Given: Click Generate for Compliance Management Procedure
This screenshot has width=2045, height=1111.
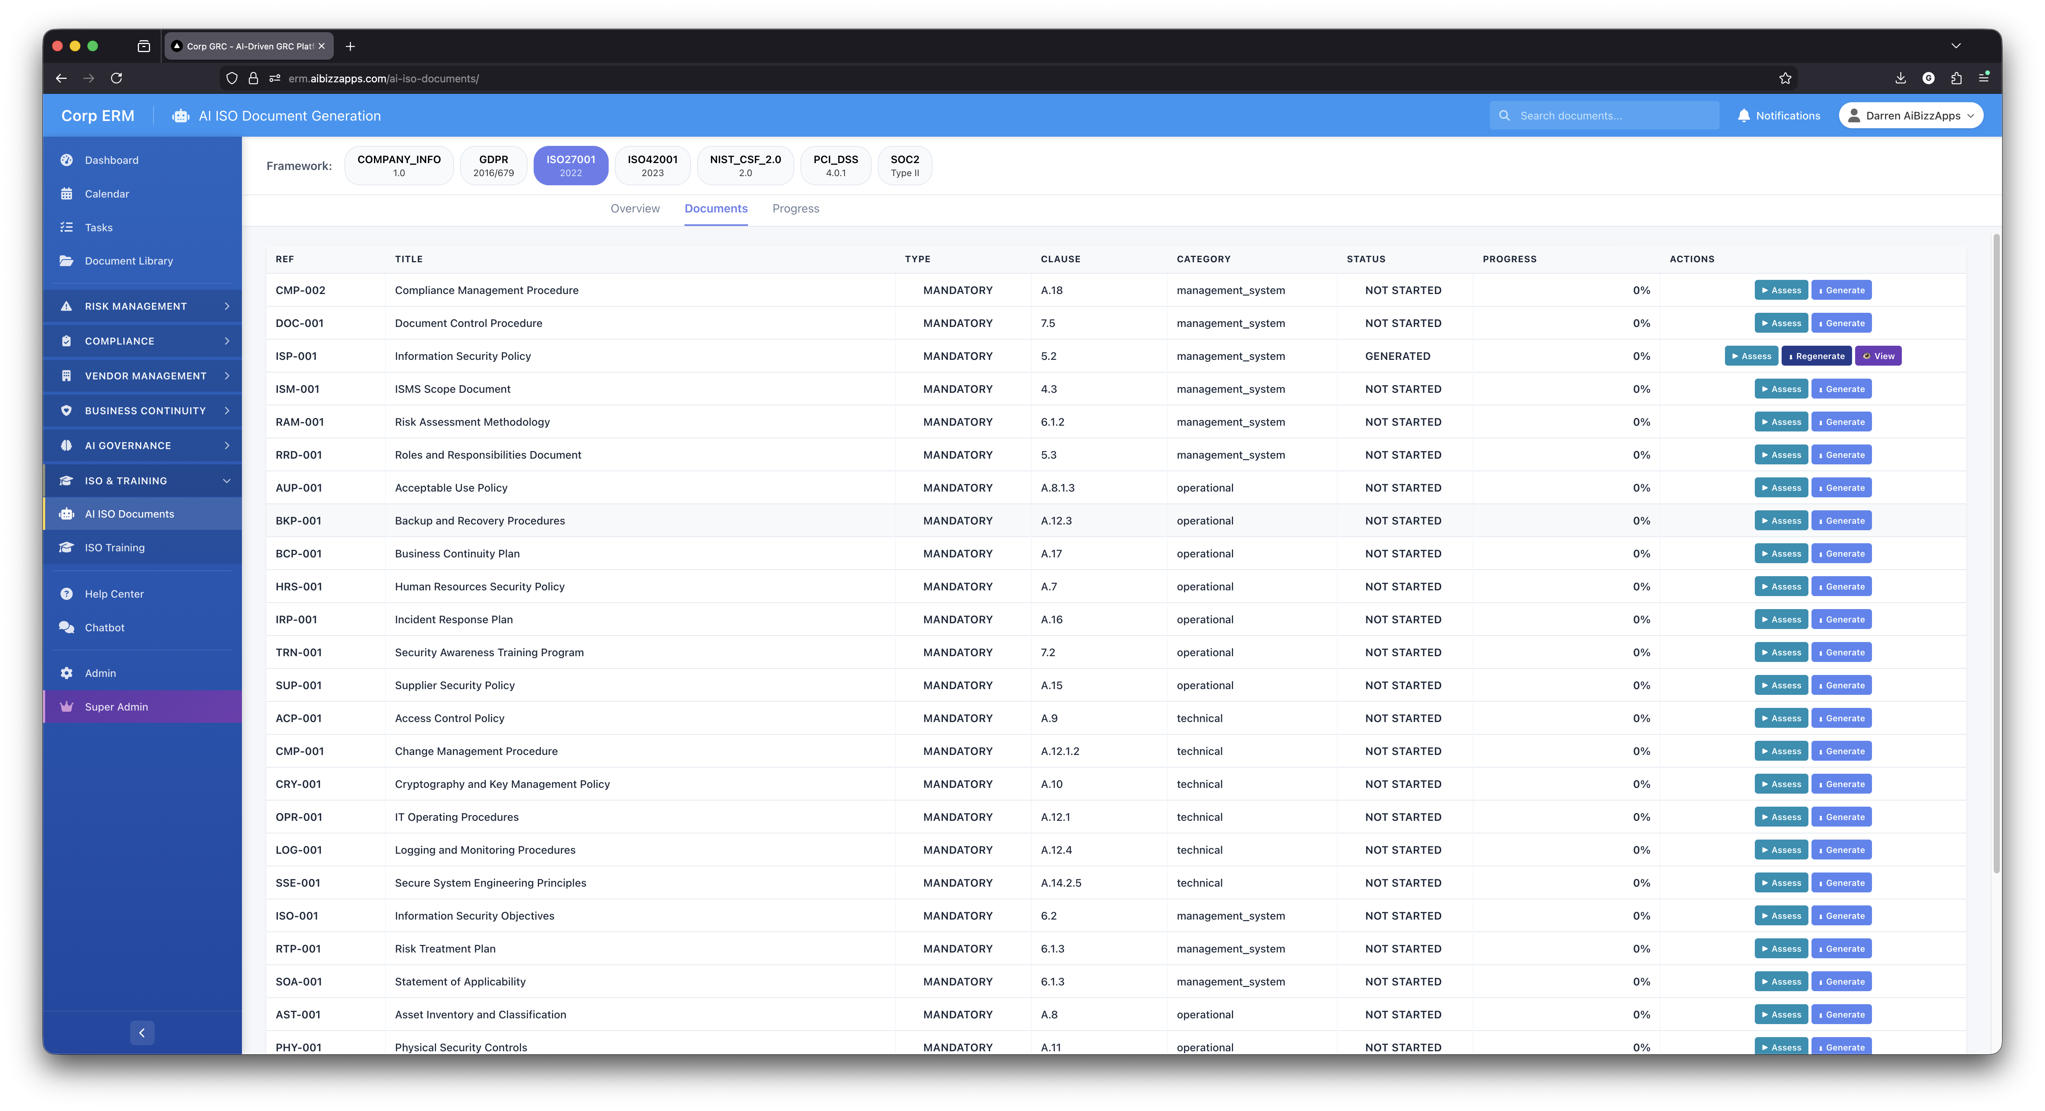Looking at the screenshot, I should pos(1841,290).
